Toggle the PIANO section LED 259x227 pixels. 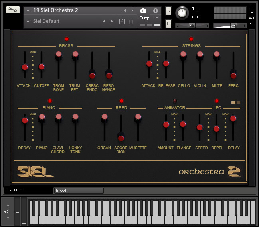tap(50, 101)
